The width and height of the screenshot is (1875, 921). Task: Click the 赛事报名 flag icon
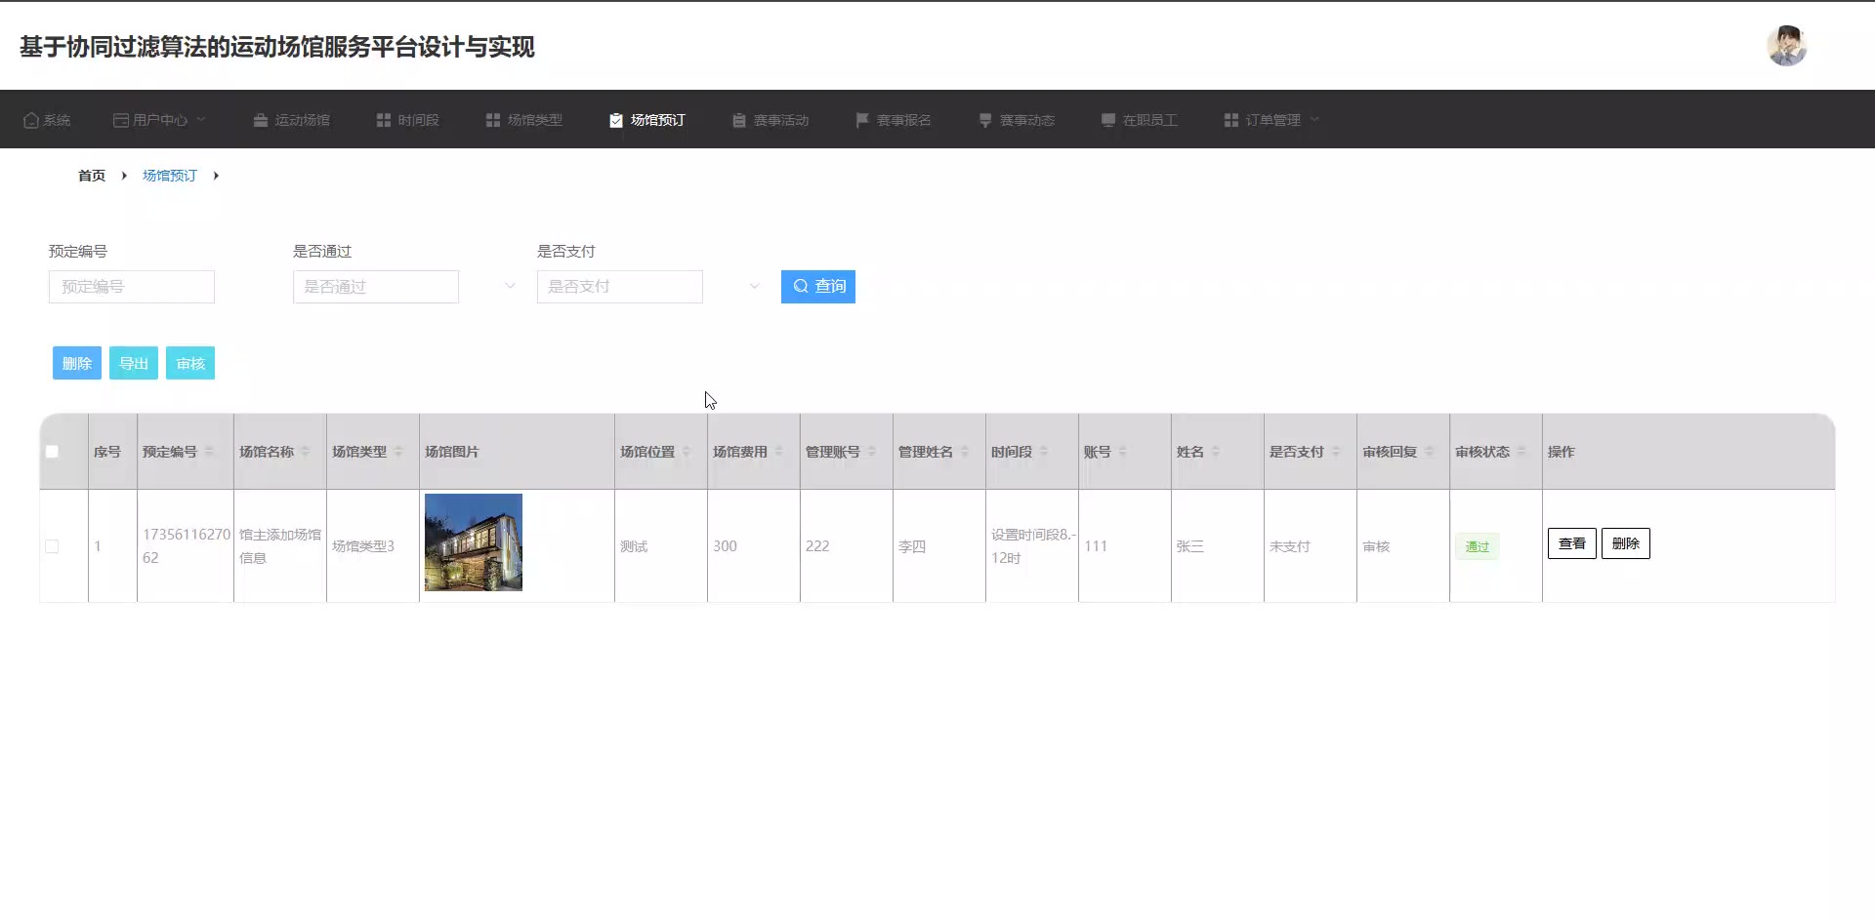coord(862,120)
